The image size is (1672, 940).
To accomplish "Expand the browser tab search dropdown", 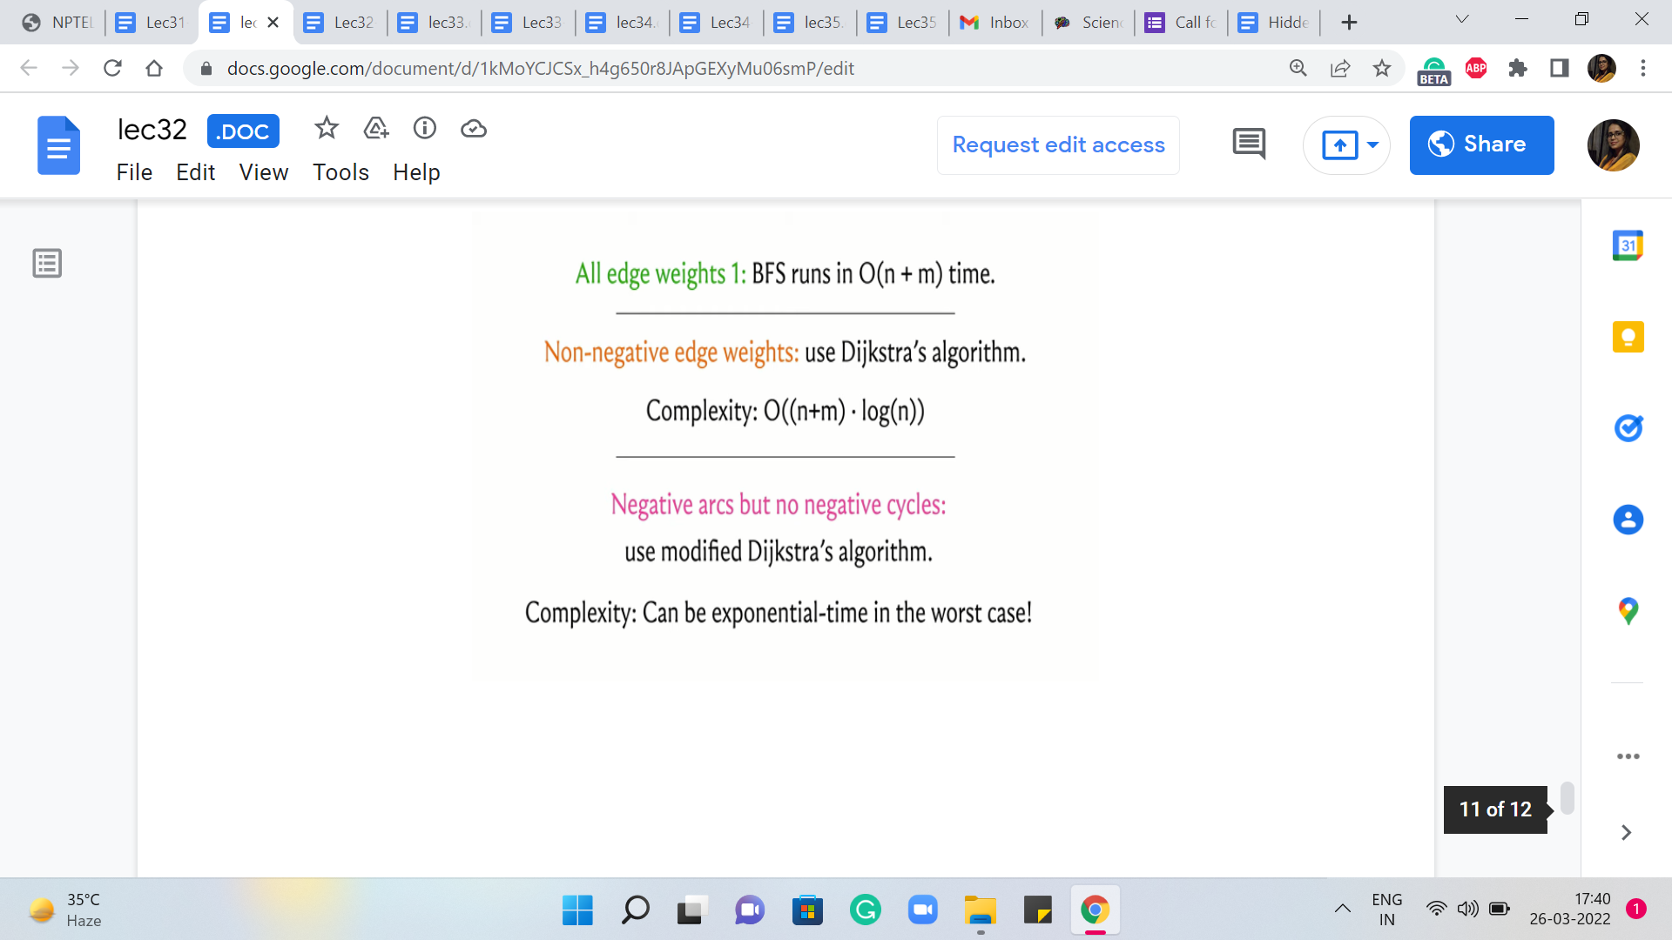I will tap(1462, 19).
